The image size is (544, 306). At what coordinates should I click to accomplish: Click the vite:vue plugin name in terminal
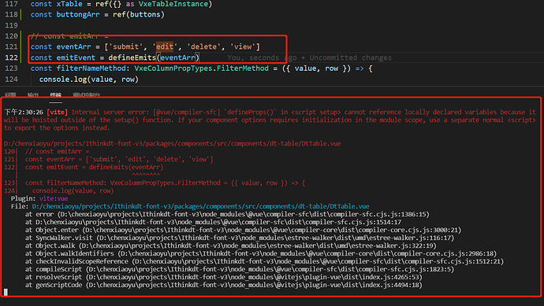(x=54, y=198)
